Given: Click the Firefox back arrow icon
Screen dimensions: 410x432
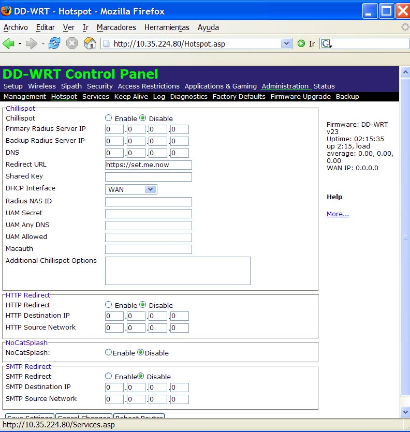Looking at the screenshot, I should [8, 43].
